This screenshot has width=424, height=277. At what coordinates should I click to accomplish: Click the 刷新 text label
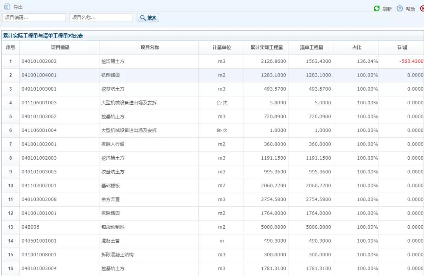(387, 9)
